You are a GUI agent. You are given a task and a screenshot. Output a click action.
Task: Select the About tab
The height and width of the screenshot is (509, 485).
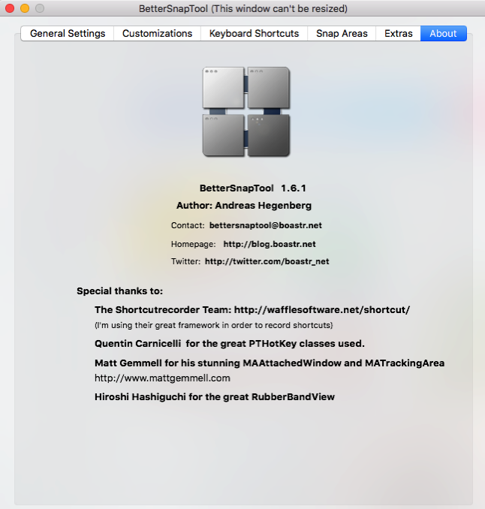(444, 34)
